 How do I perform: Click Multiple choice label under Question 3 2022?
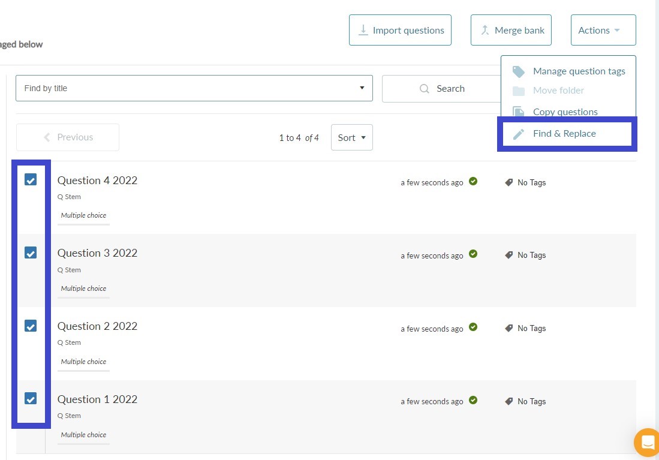(83, 288)
